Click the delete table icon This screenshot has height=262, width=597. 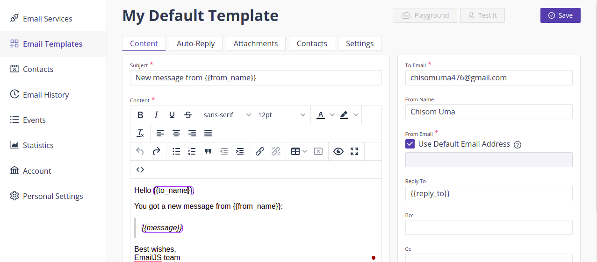[318, 151]
